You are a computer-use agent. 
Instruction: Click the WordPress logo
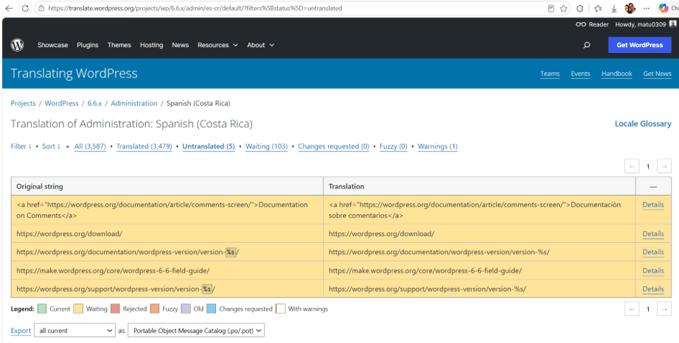point(17,45)
